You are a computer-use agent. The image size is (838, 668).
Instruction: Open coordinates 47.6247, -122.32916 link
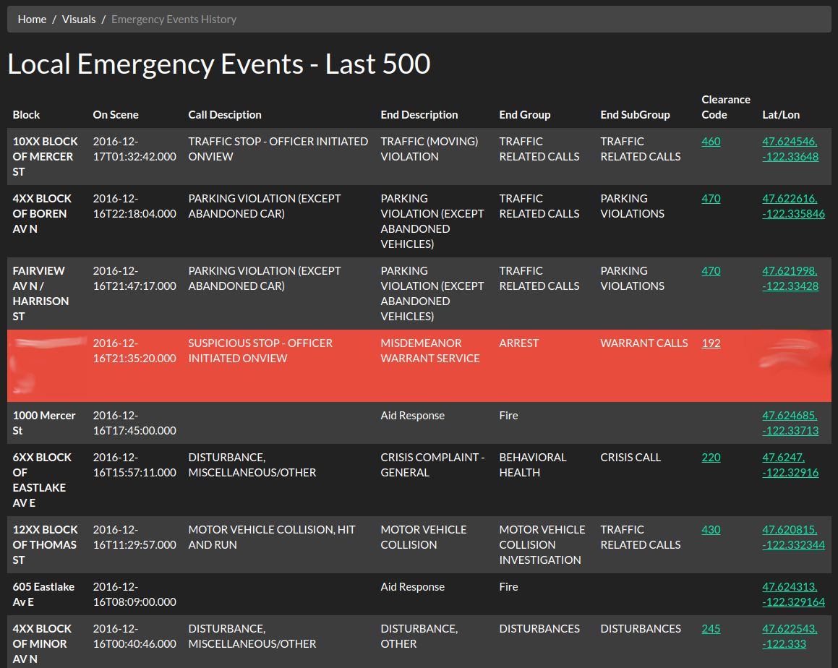tap(790, 465)
